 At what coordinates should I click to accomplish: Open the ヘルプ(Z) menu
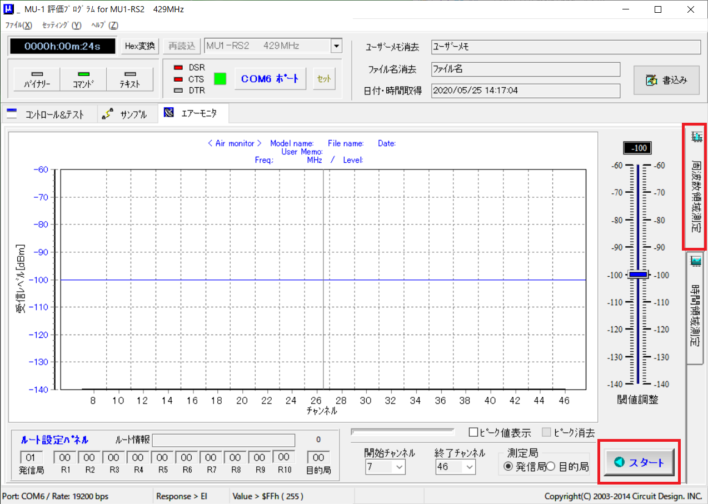tap(104, 25)
